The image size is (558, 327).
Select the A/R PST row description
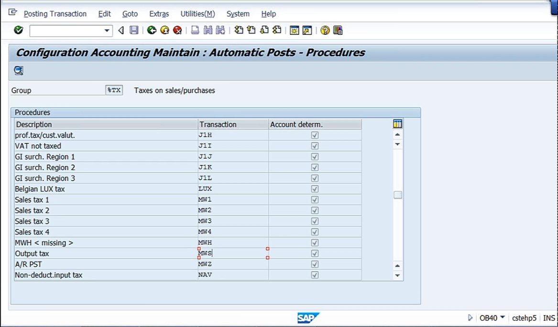pyautogui.click(x=106, y=264)
